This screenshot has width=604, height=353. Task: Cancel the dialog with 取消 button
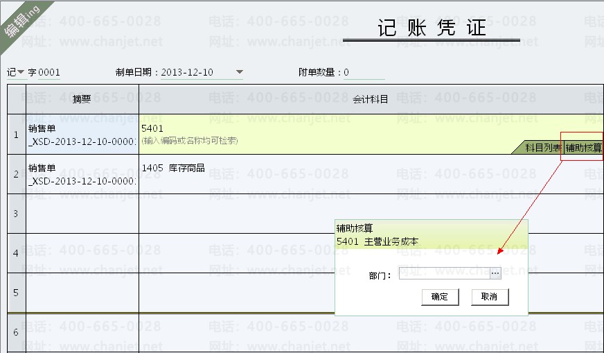point(489,297)
